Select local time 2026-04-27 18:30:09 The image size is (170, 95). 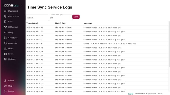(35, 60)
